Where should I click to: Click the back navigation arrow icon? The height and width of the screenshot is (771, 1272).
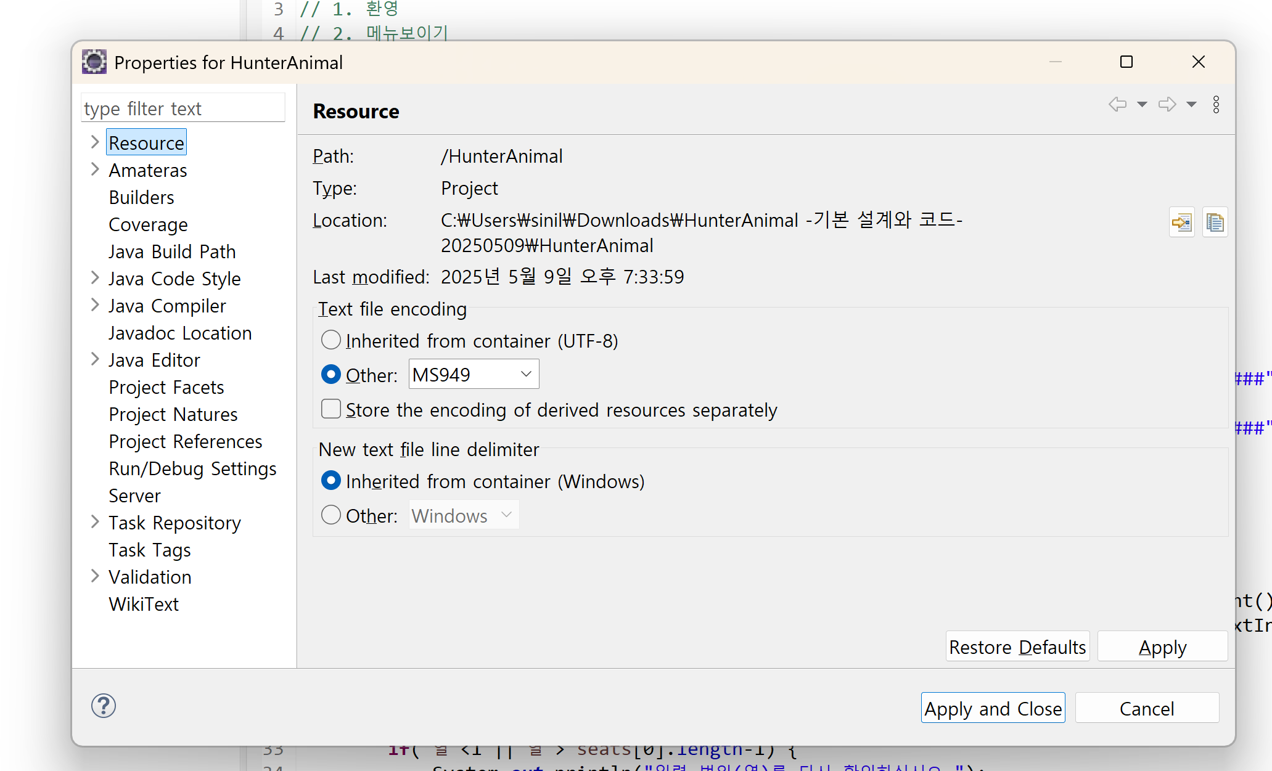[1117, 104]
